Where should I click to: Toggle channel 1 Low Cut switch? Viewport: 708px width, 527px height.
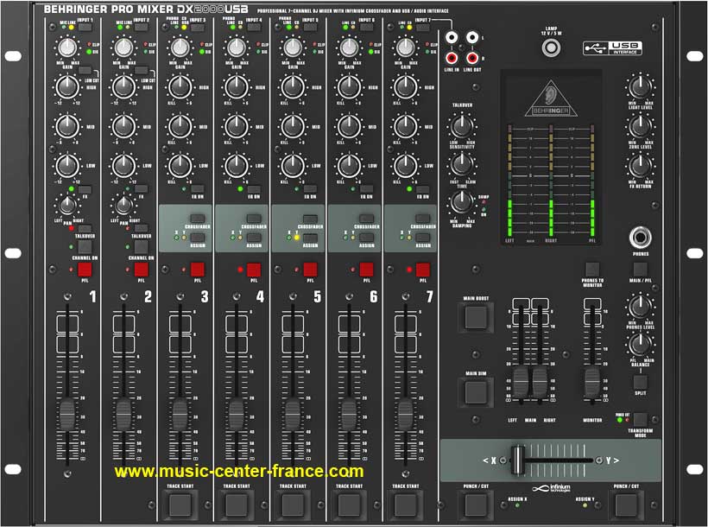[85, 71]
